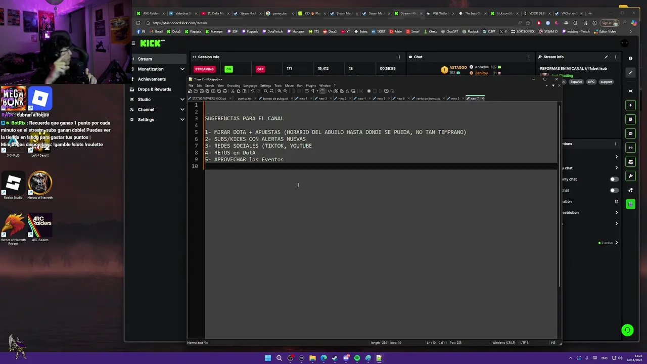Switch to the puntos.txt tab
Viewport: 647px width, 364px height.
[x=244, y=99]
